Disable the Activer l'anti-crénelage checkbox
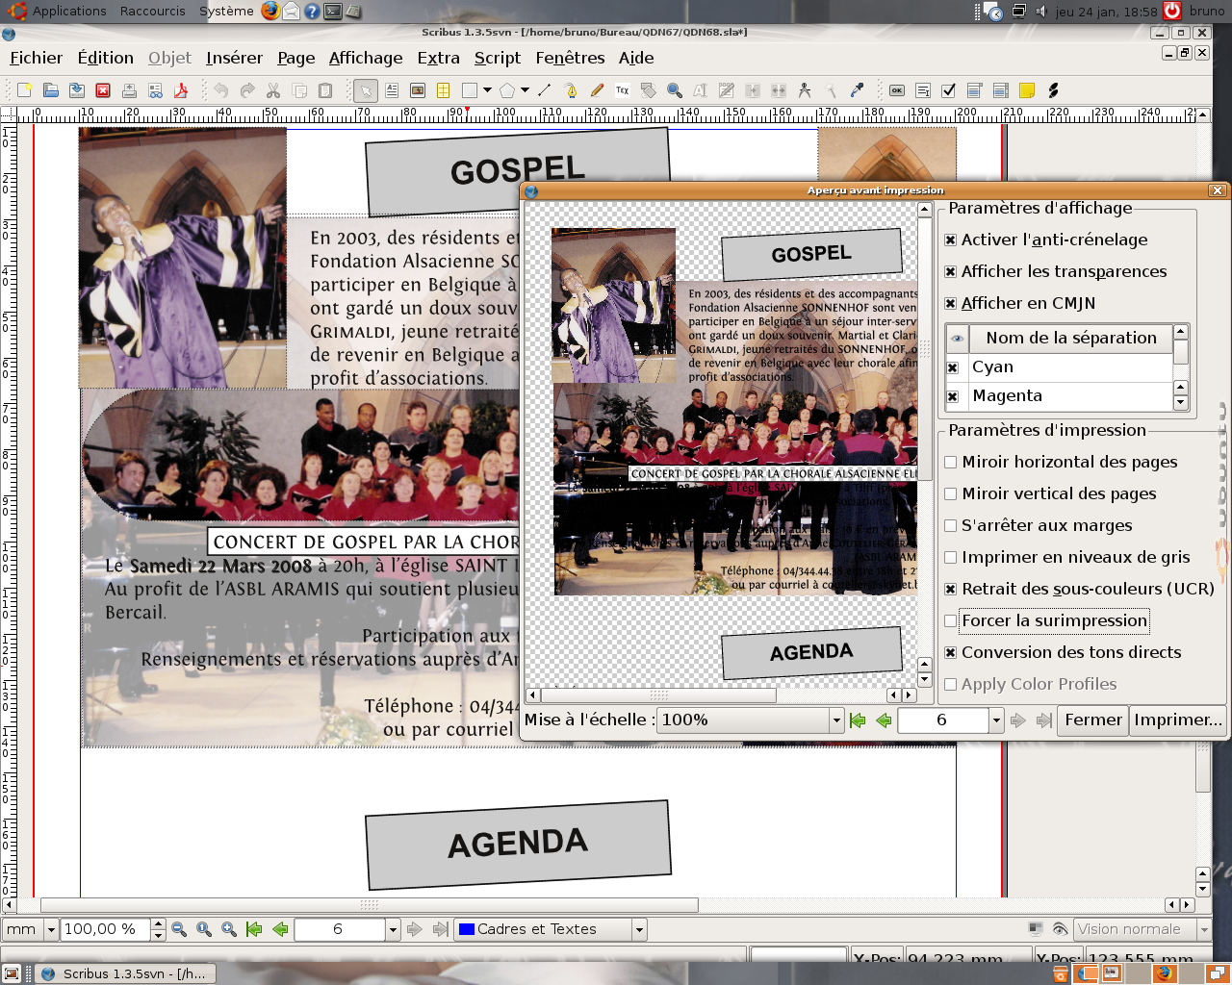This screenshot has height=985, width=1232. pos(951,240)
